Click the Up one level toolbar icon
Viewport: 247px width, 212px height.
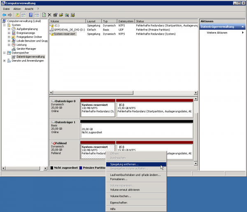pyautogui.click(x=17, y=15)
